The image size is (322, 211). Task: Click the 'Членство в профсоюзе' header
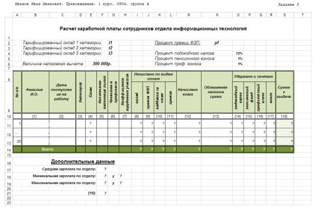tap(113, 92)
